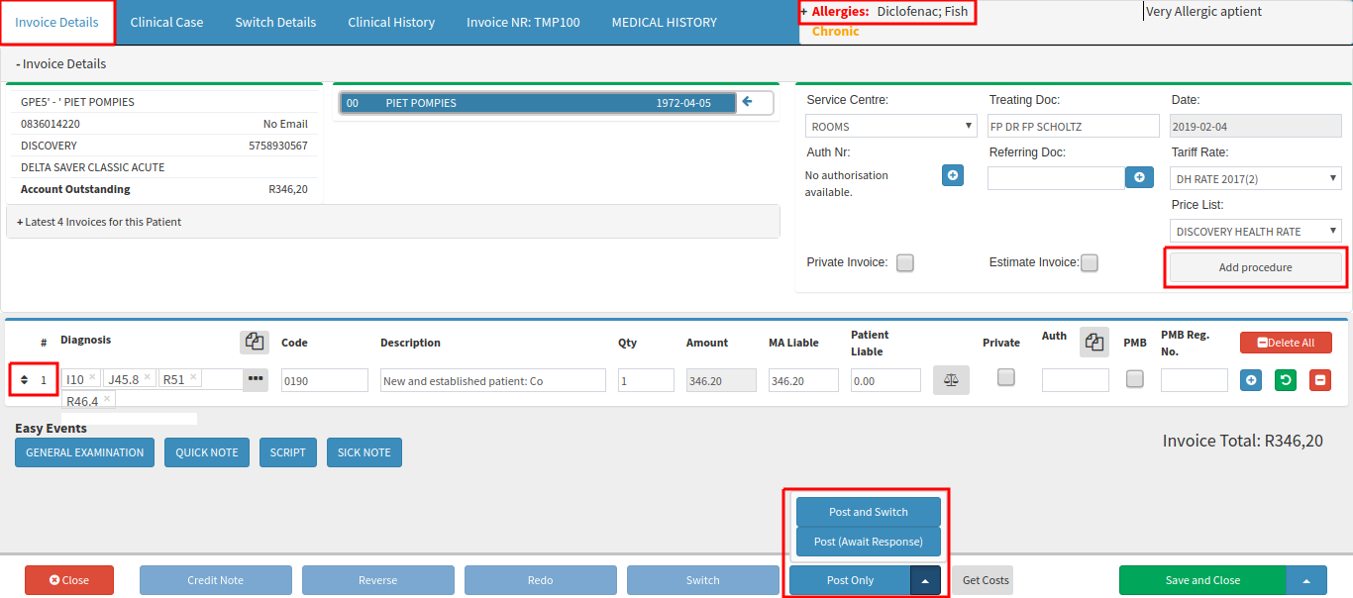Reset invoice line with green undo icon
The image size is (1353, 598).
pos(1286,379)
